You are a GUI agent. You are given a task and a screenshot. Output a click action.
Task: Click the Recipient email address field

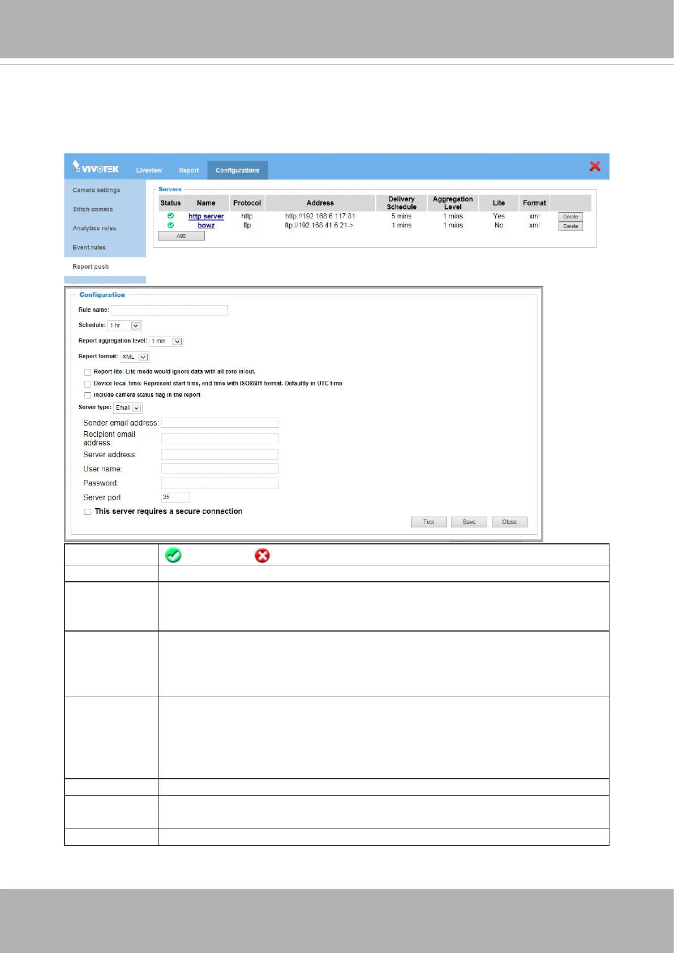220,439
